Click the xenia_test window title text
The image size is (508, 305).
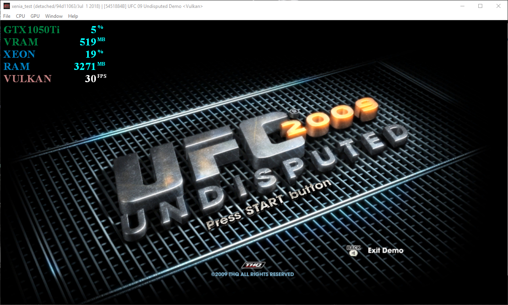107,6
